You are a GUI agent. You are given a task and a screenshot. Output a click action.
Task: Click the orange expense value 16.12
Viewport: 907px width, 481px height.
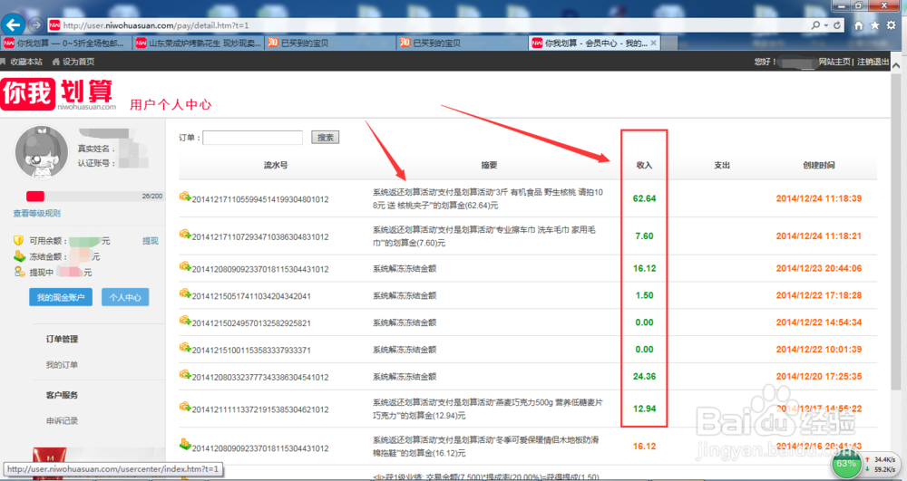pyautogui.click(x=644, y=447)
